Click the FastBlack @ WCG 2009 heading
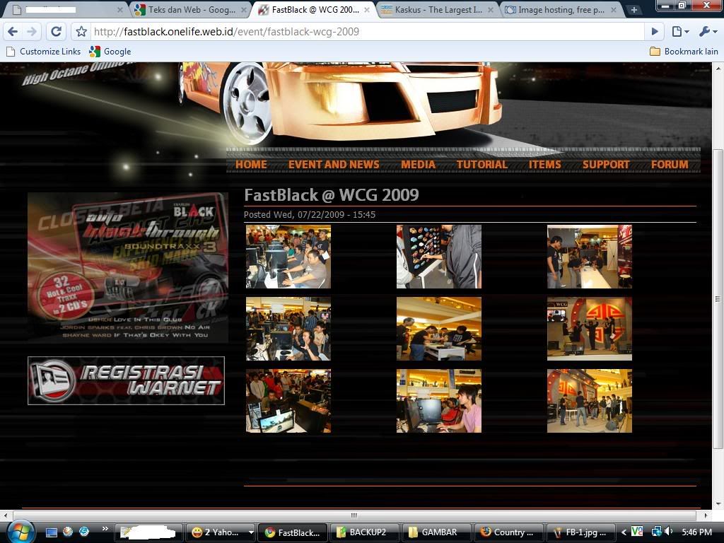 [331, 195]
